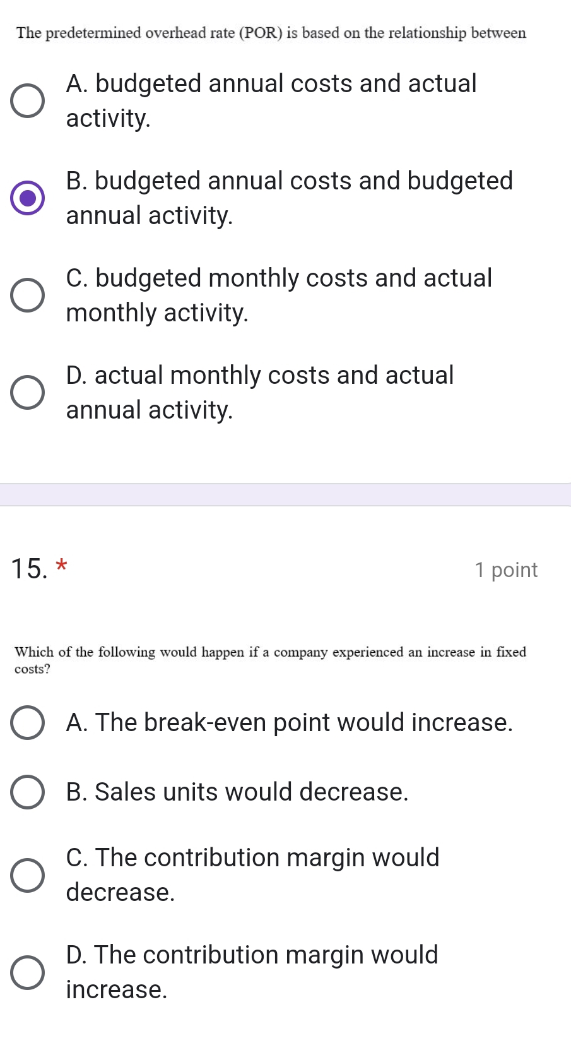Image resolution: width=571 pixels, height=1050 pixels.
Task: Click the predetermined overhead rate (POR) question text
Action: (x=271, y=33)
